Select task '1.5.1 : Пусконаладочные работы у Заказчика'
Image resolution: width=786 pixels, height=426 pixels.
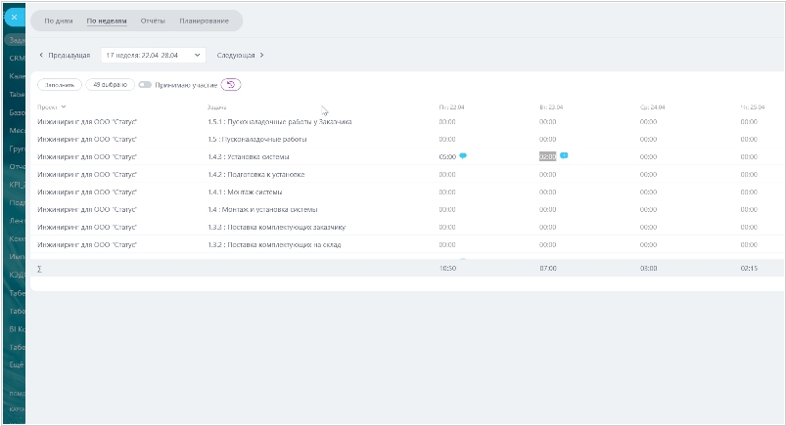click(280, 121)
